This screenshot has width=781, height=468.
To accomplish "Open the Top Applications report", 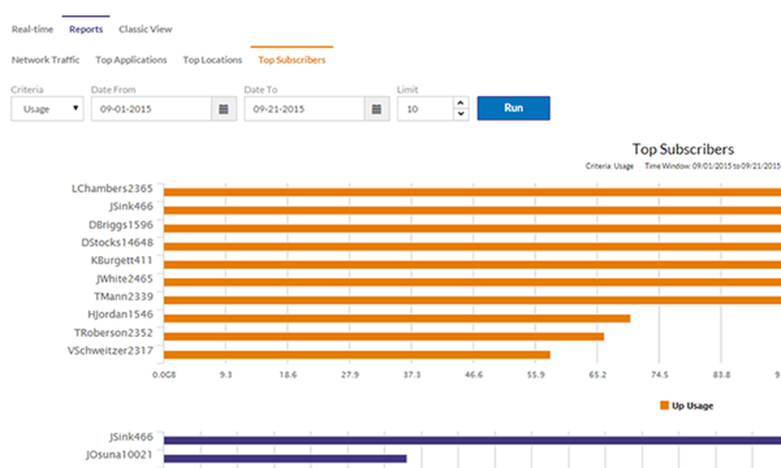I will (131, 59).
